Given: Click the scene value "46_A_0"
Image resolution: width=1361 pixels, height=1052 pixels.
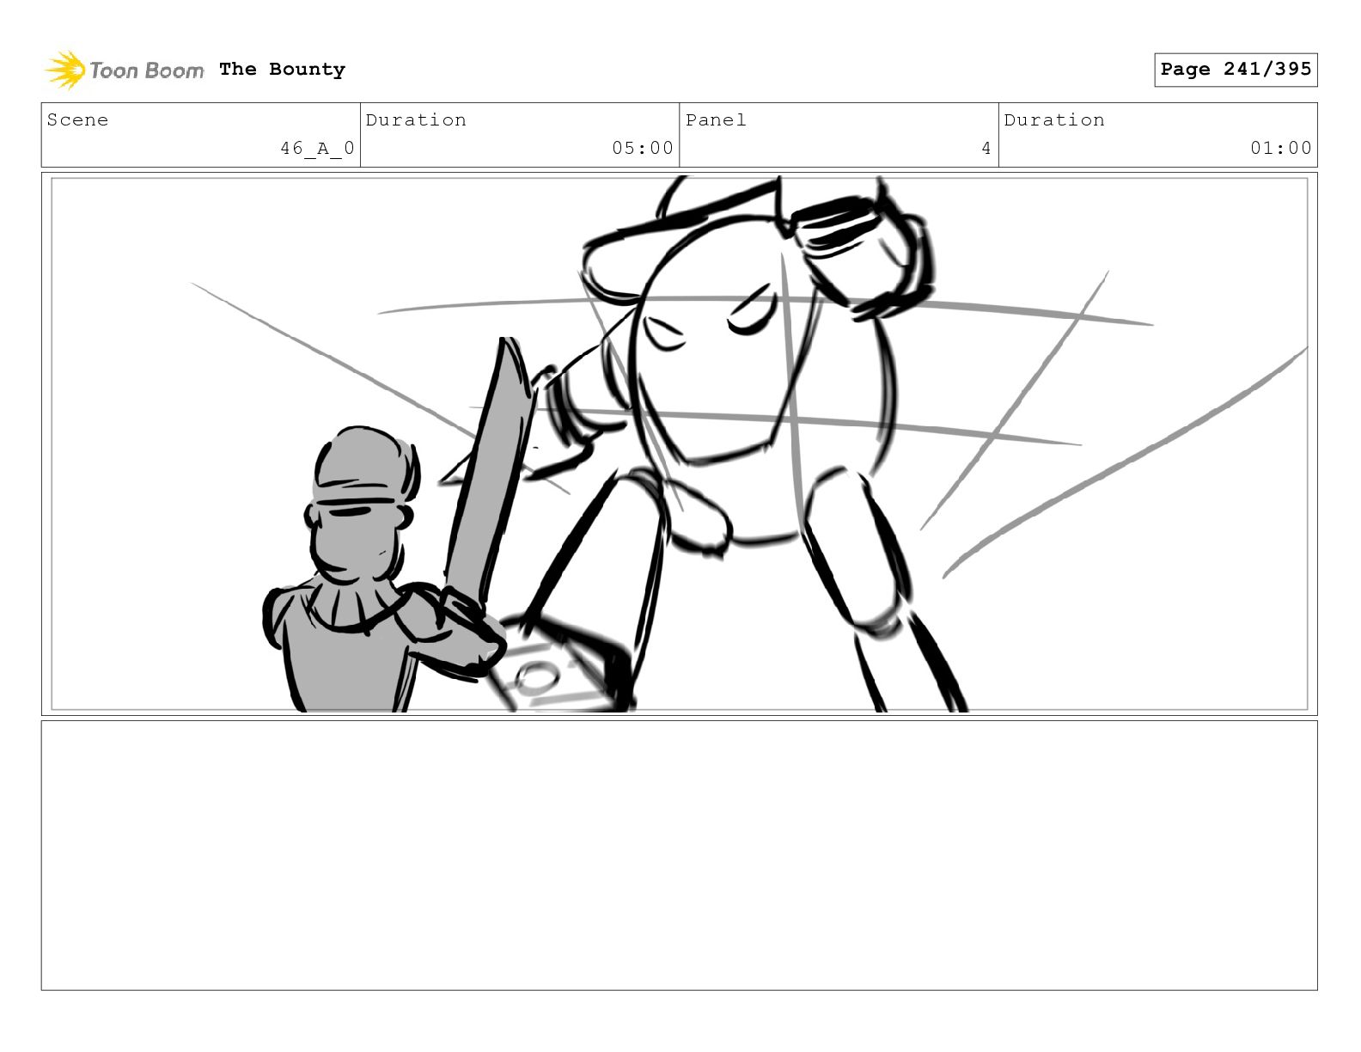Looking at the screenshot, I should 317,149.
